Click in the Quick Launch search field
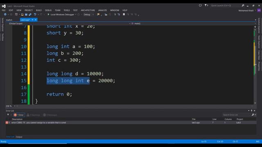 226,6
